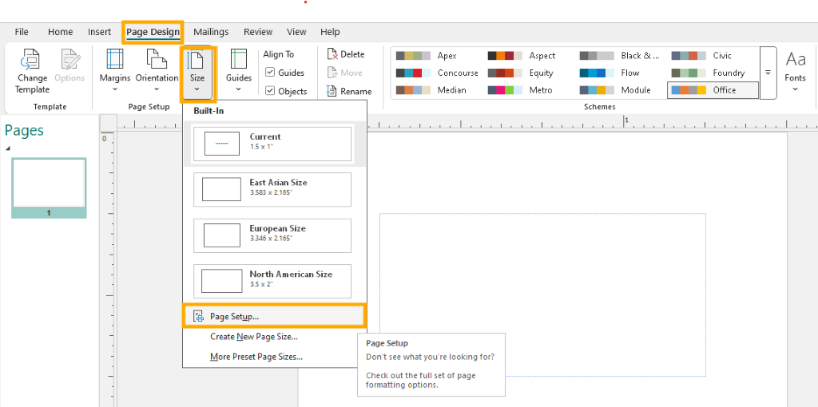
Task: Apply the Apex color scheme
Action: [437, 56]
